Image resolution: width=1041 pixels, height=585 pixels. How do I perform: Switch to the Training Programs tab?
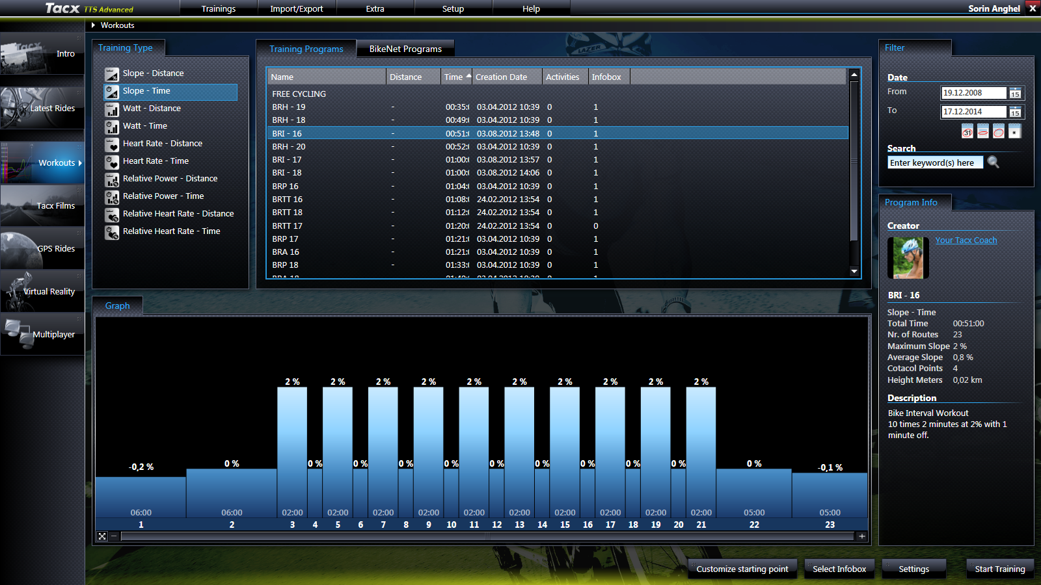(306, 49)
